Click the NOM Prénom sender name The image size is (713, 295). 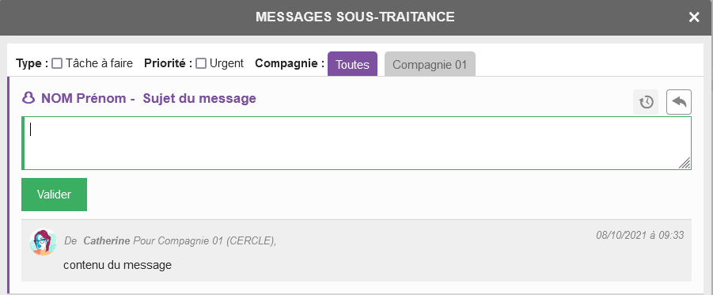click(84, 98)
